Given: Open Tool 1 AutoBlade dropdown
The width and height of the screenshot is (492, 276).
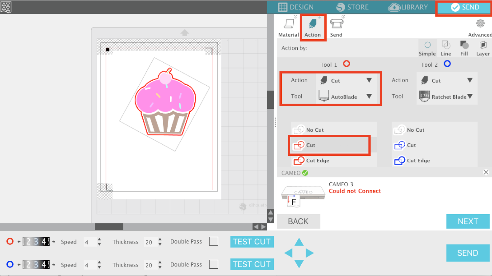Looking at the screenshot, I should tap(346, 96).
